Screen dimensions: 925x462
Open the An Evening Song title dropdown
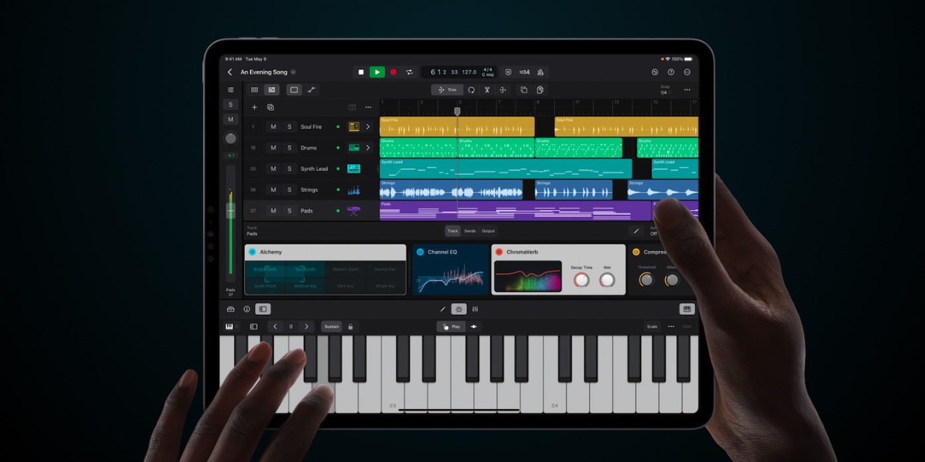click(x=292, y=71)
